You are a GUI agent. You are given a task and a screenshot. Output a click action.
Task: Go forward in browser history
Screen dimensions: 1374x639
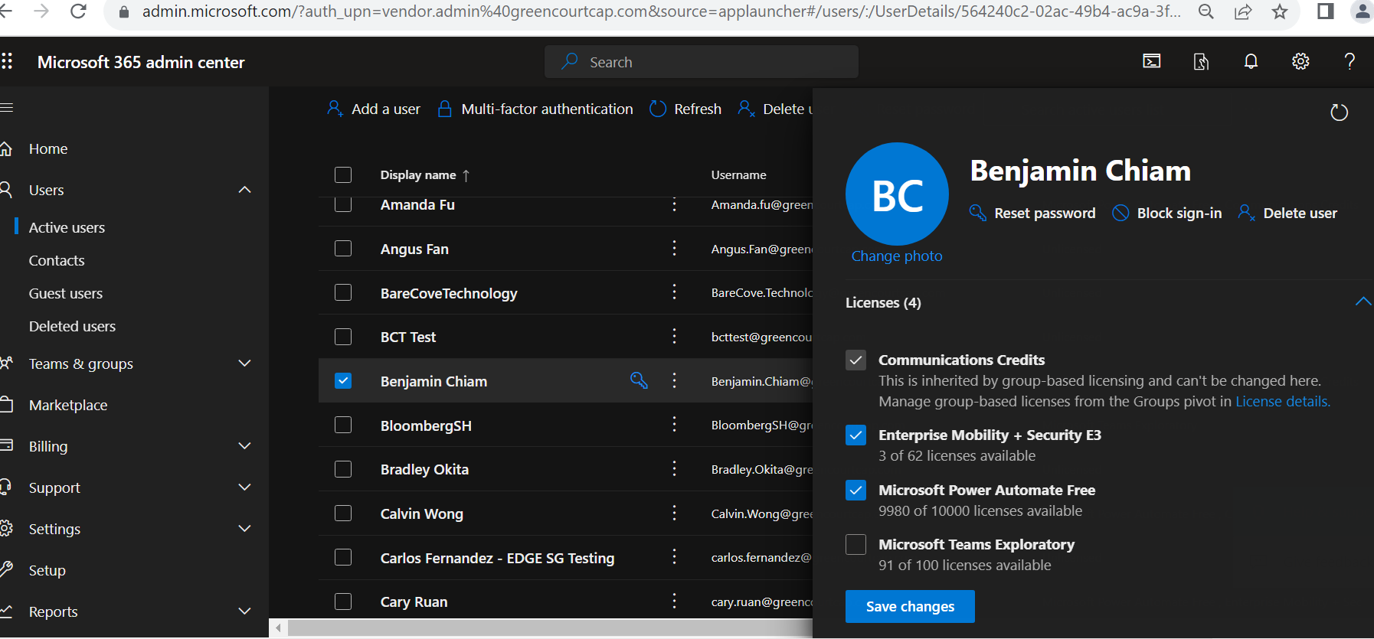(x=41, y=11)
